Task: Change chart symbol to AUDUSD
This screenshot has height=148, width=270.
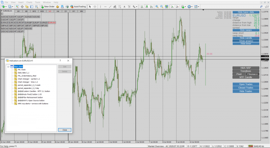Action: (x=36, y=17)
